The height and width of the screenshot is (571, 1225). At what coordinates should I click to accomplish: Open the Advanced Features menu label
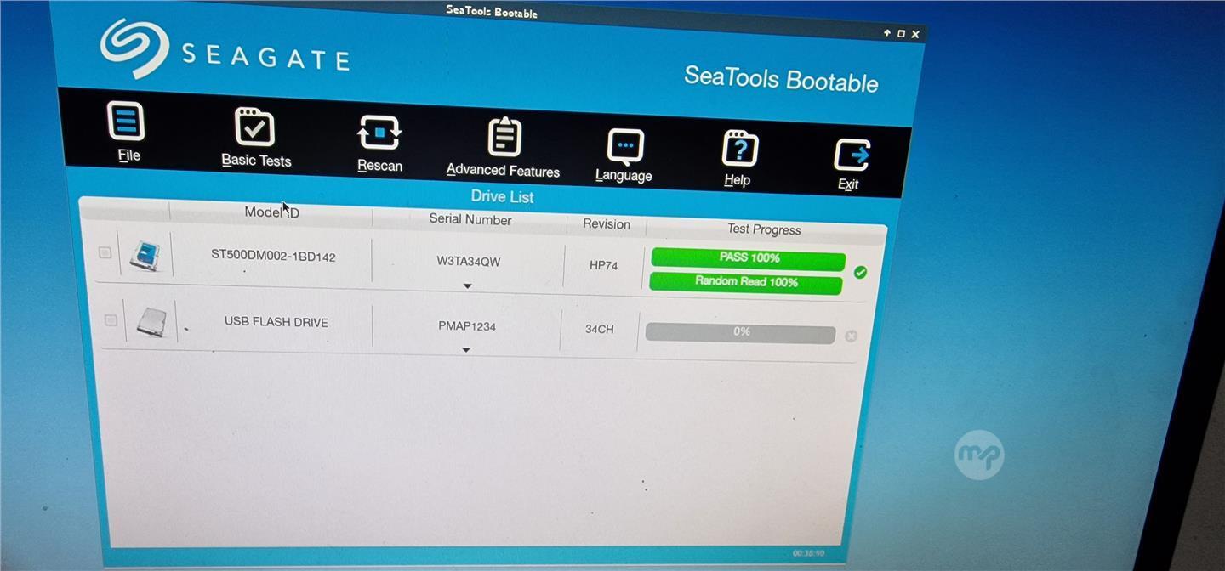pos(503,170)
